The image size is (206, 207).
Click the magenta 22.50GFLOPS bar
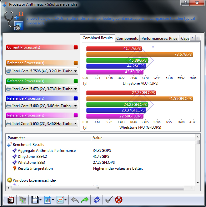[115, 116]
